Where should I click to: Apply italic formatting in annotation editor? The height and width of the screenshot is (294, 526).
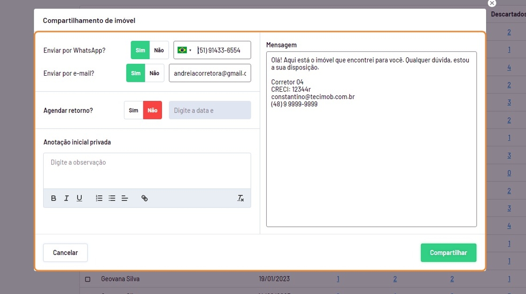coord(66,198)
